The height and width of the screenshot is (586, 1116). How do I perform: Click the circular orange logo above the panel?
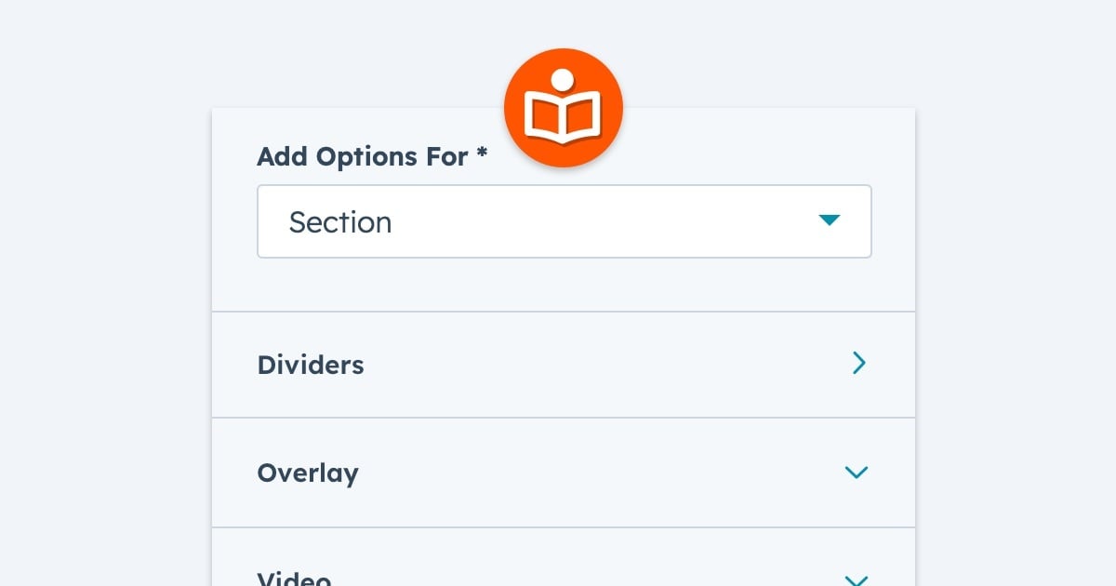coord(563,107)
